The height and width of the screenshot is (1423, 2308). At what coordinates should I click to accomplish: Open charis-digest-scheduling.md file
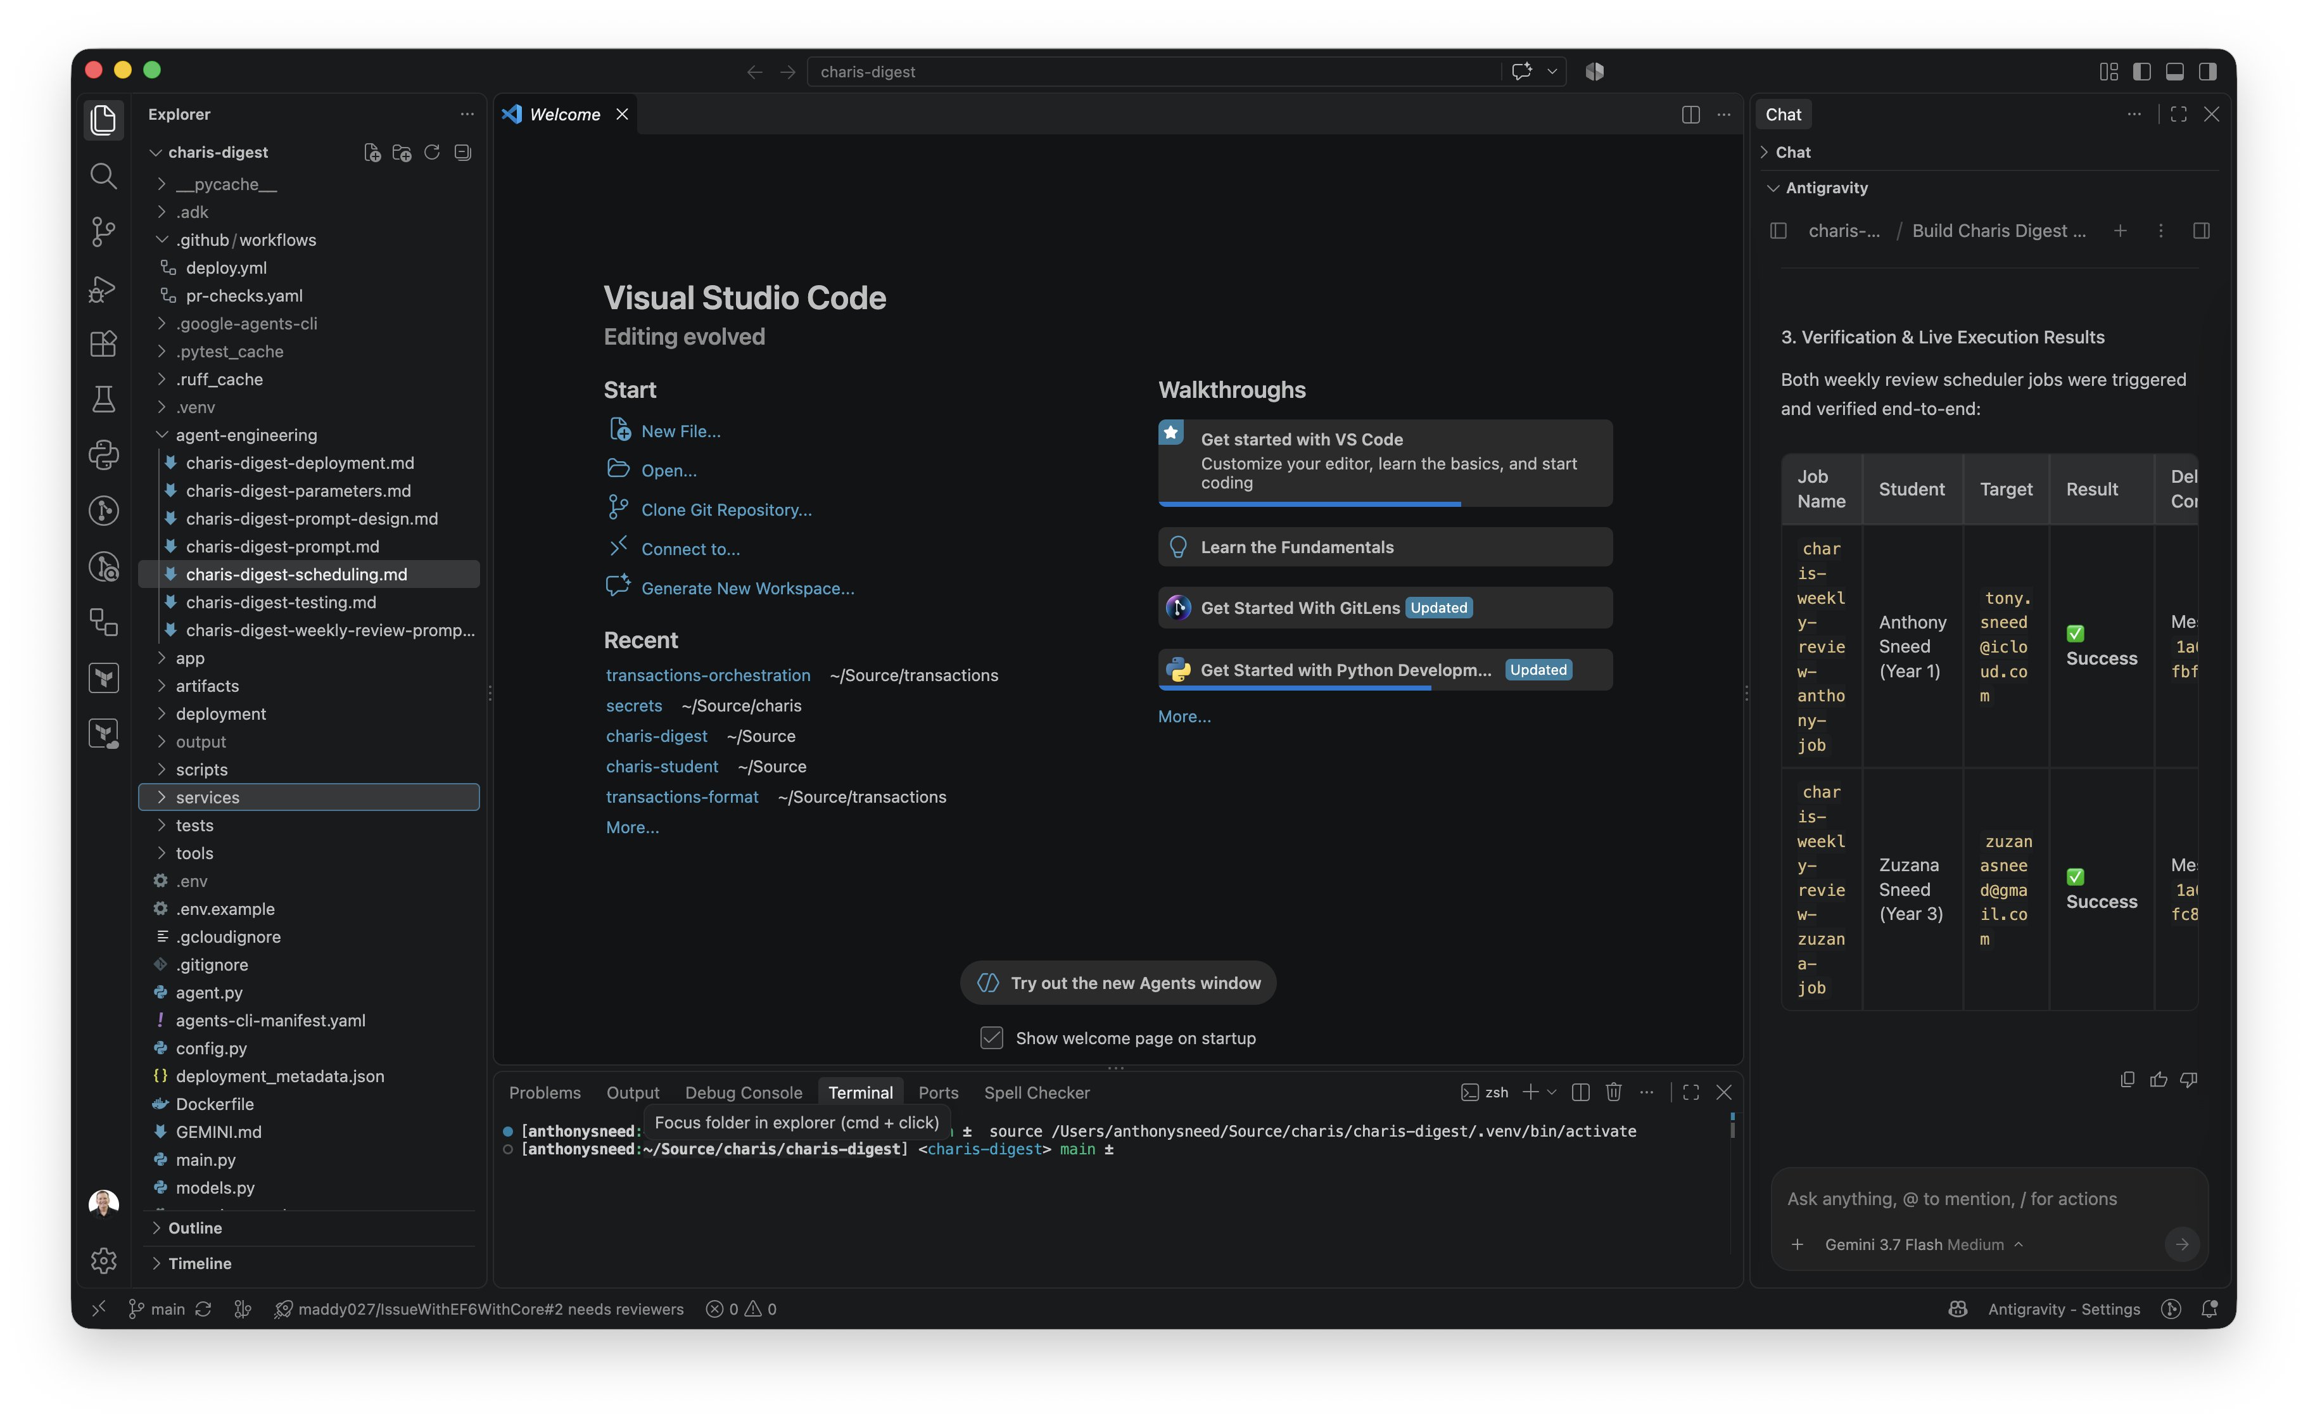308,574
